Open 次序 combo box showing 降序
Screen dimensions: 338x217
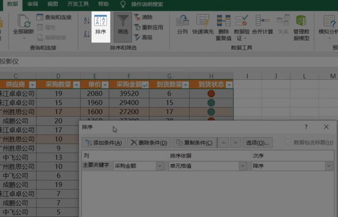[292, 166]
